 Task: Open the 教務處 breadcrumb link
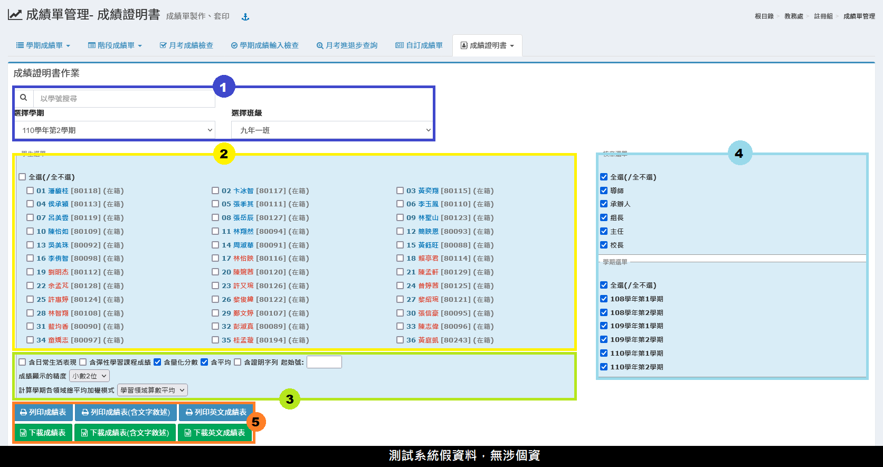click(793, 16)
